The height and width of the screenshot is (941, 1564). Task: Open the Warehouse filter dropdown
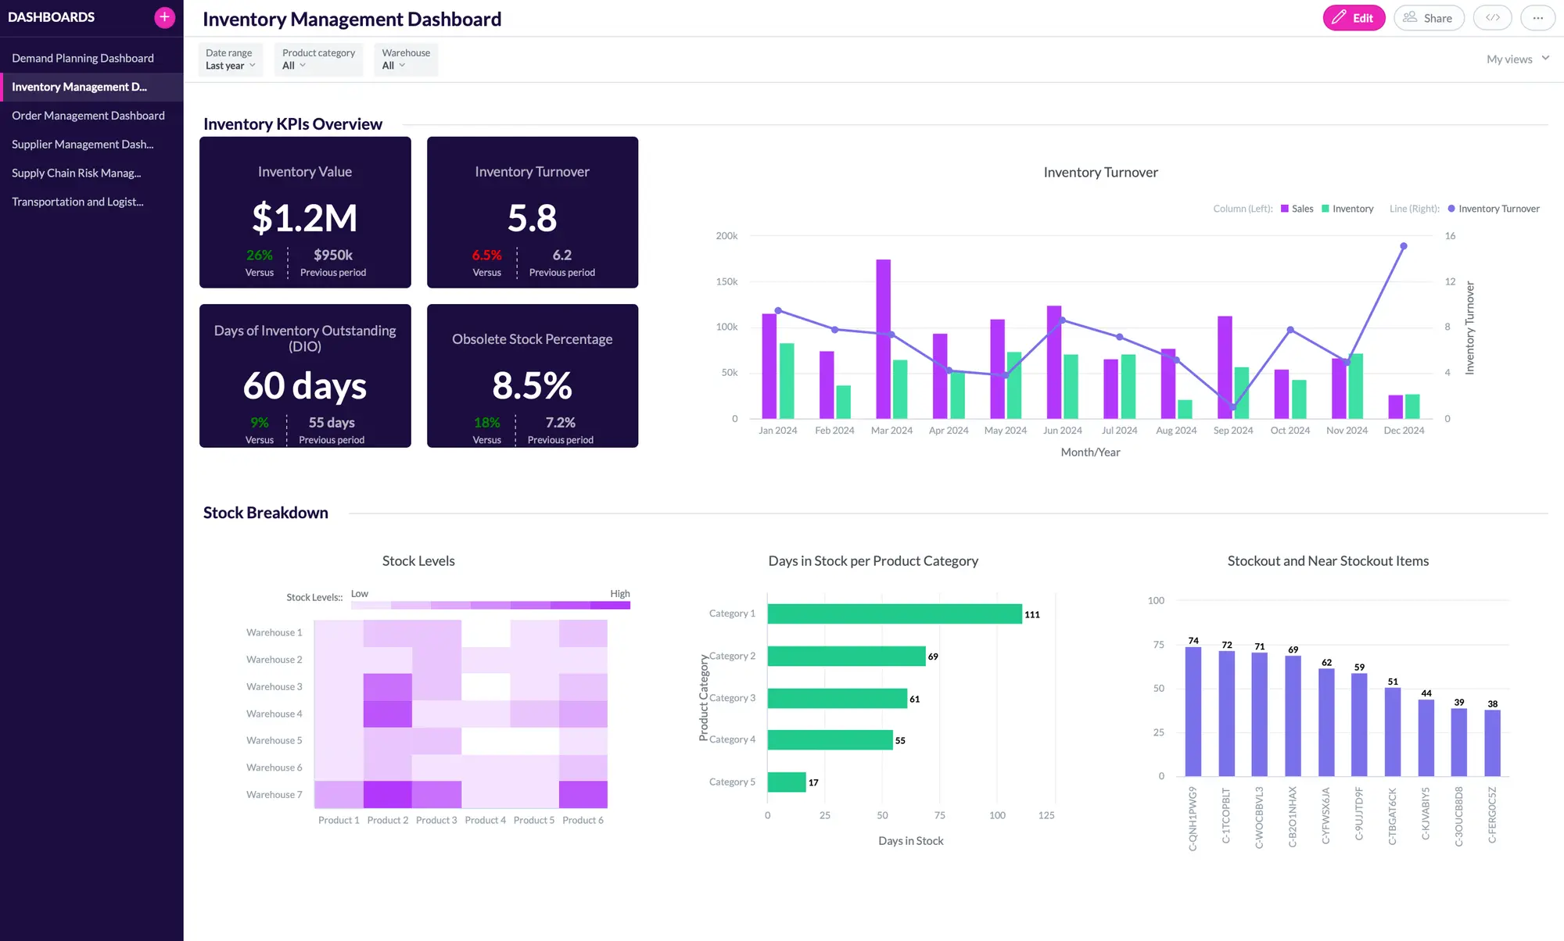(405, 59)
